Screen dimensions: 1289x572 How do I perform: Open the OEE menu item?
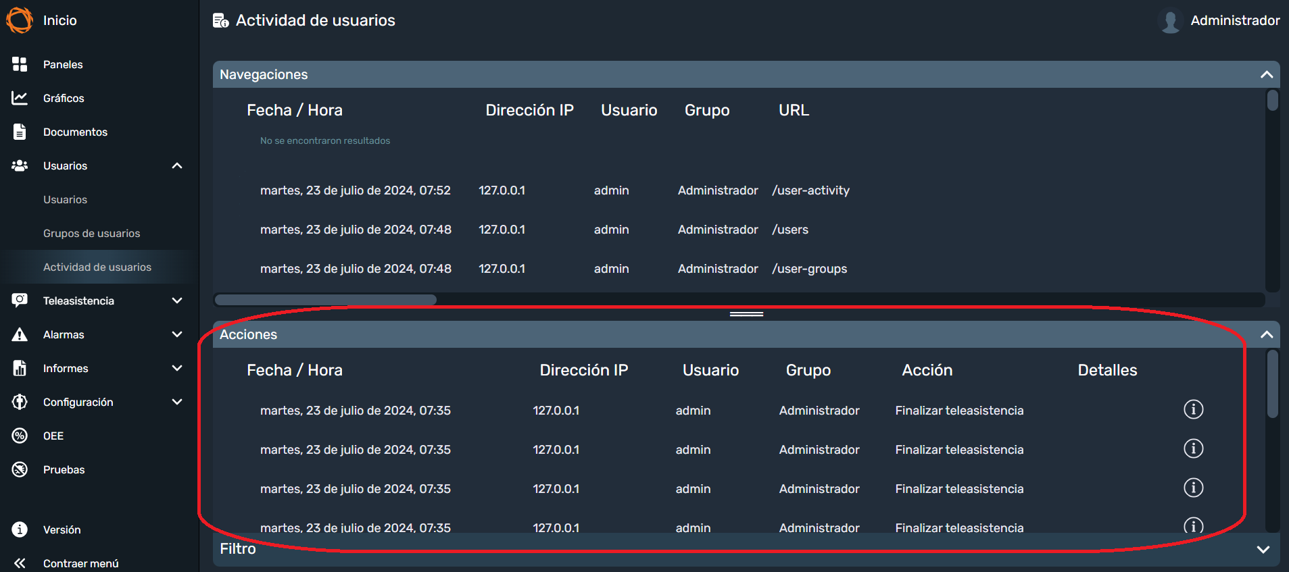(53, 436)
